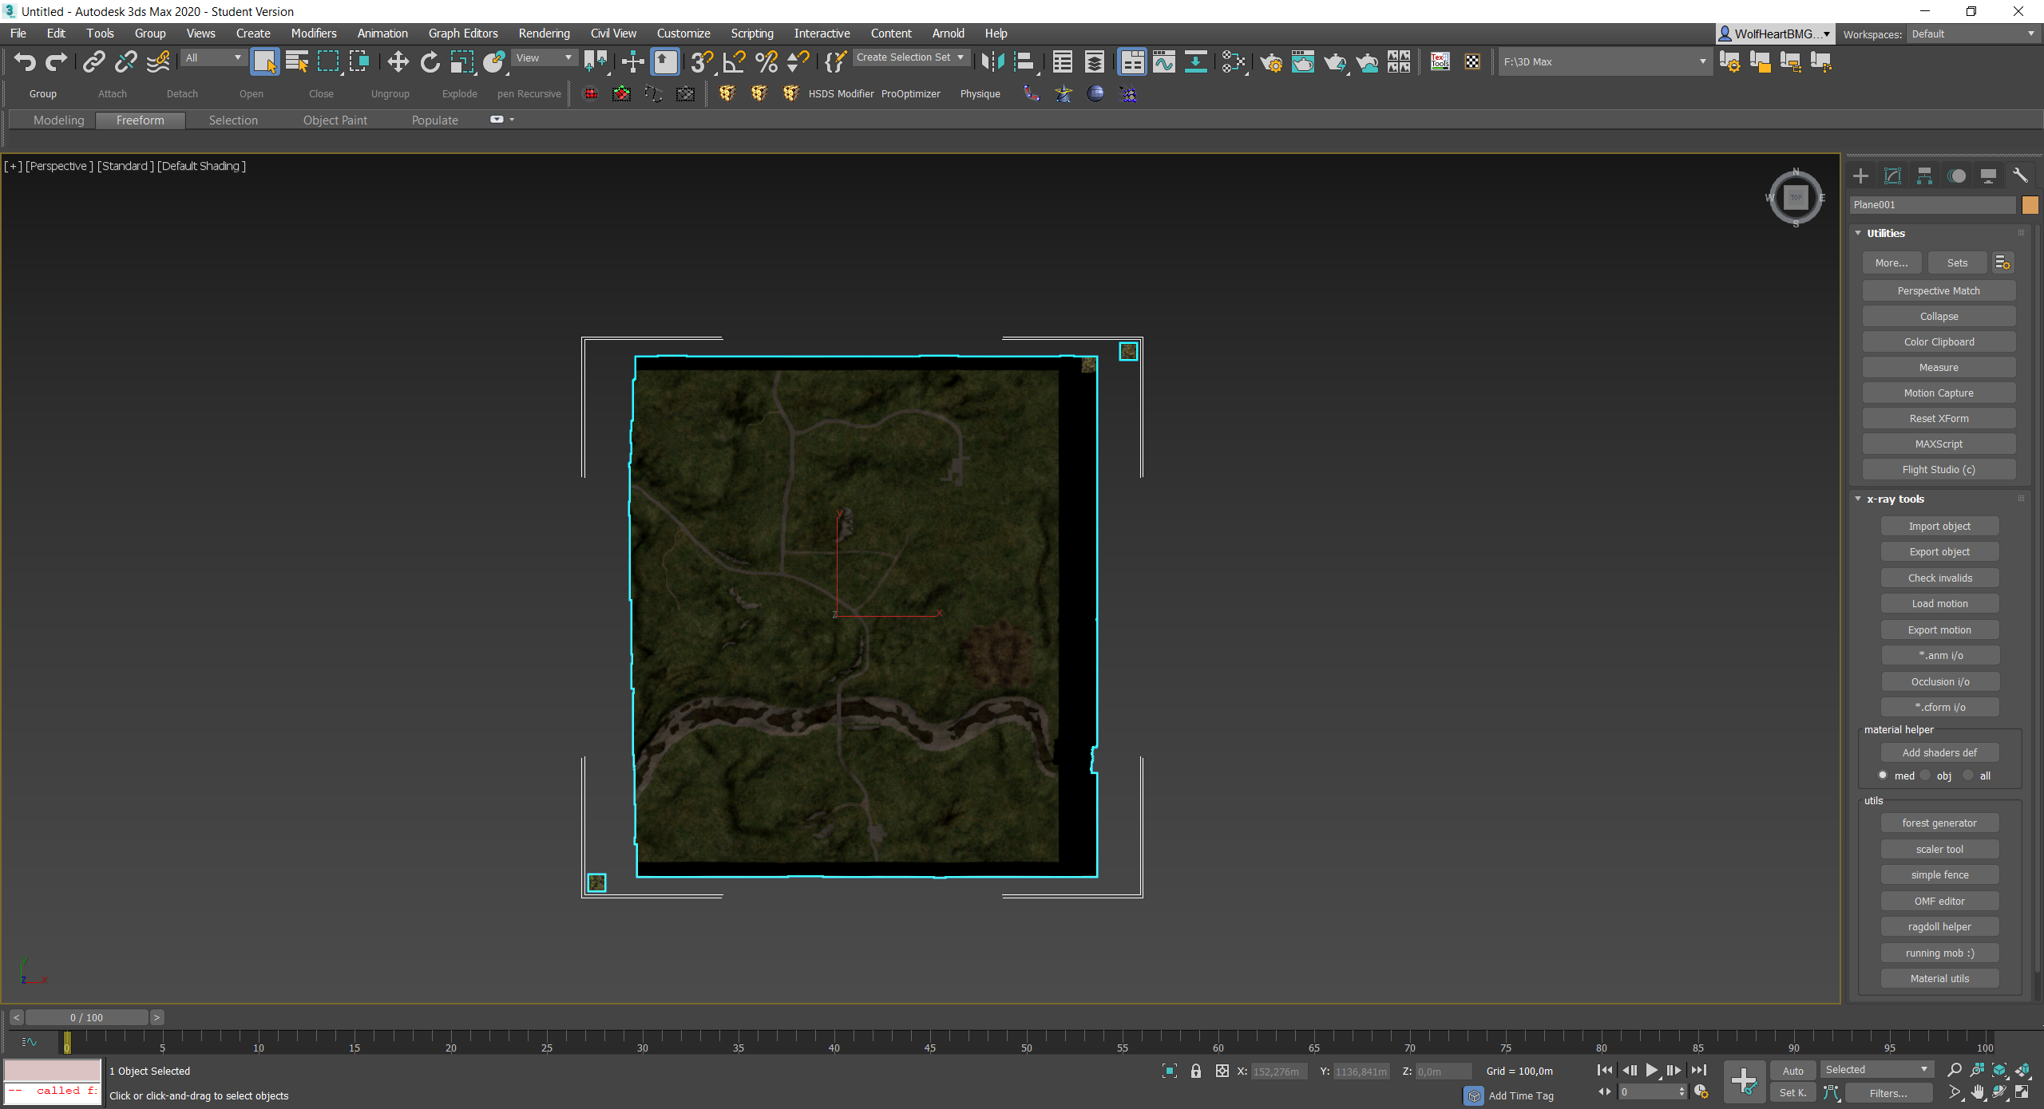This screenshot has height=1109, width=2044.
Task: Click the Filters... key filter button
Action: coord(1888,1093)
